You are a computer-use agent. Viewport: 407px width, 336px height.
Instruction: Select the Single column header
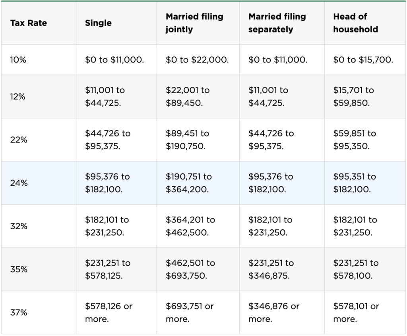(x=98, y=23)
